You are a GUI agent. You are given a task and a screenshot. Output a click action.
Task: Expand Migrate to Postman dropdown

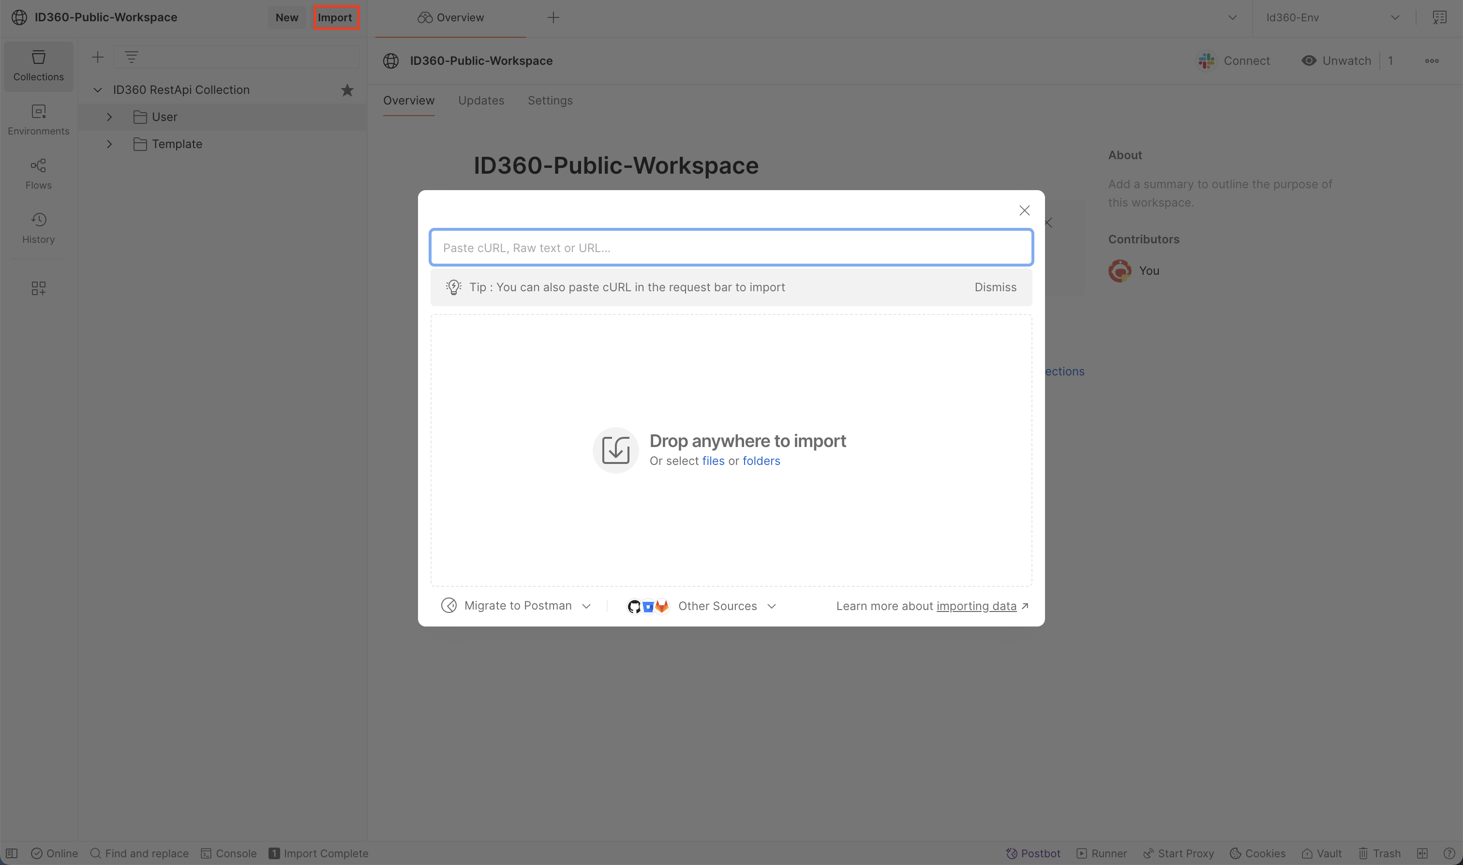pyautogui.click(x=586, y=606)
